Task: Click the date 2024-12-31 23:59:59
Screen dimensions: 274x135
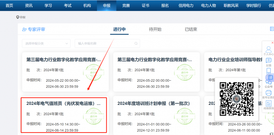Action: click(x=153, y=130)
